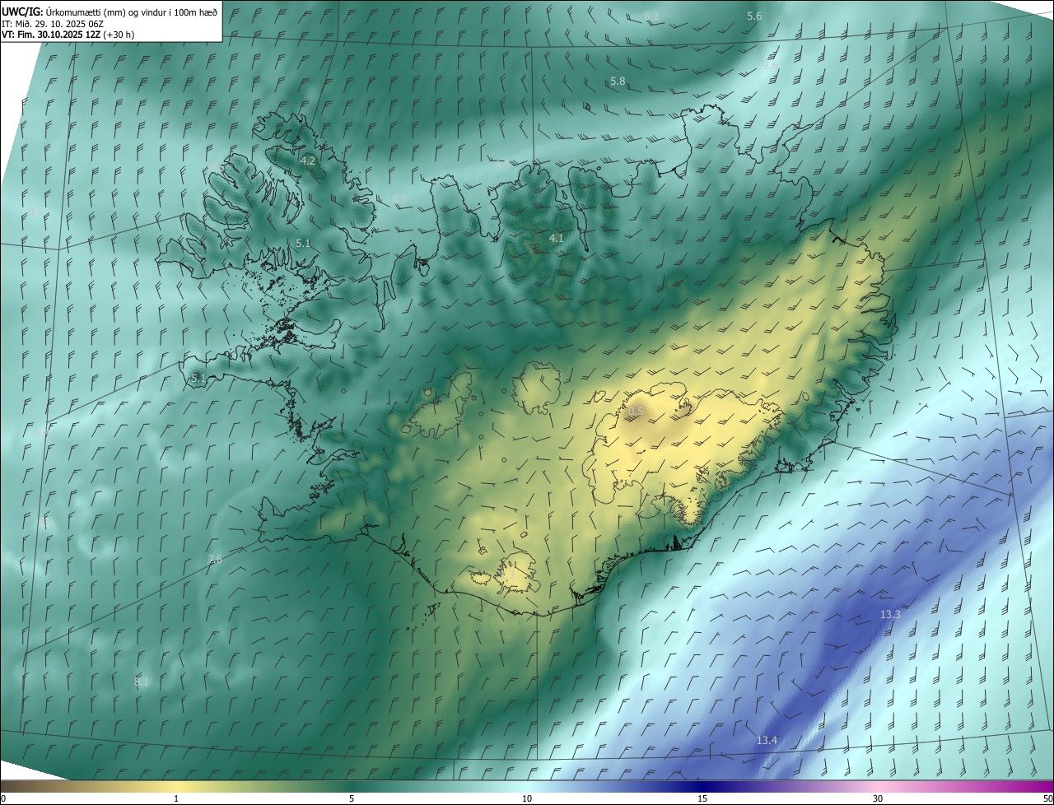This screenshot has width=1054, height=805.
Task: Click the 13.4 value near the bottom edge
Action: pyautogui.click(x=767, y=741)
